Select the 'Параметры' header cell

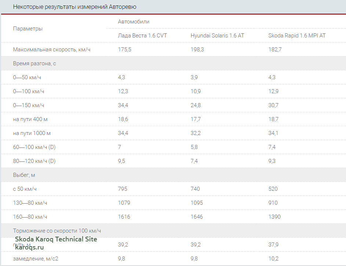28,29
